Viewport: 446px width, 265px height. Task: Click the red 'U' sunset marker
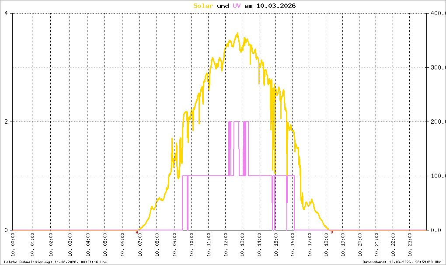pyautogui.click(x=331, y=232)
